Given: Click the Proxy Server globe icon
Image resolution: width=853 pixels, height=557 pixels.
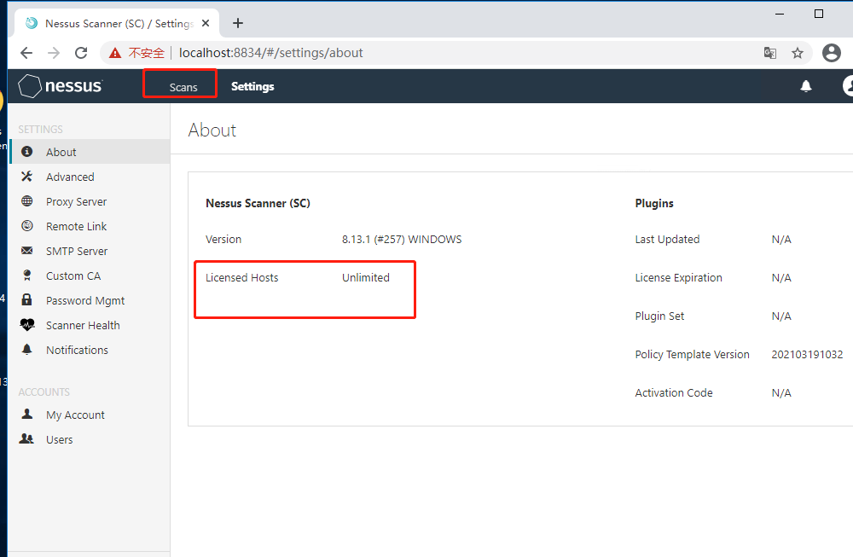Looking at the screenshot, I should tap(26, 201).
